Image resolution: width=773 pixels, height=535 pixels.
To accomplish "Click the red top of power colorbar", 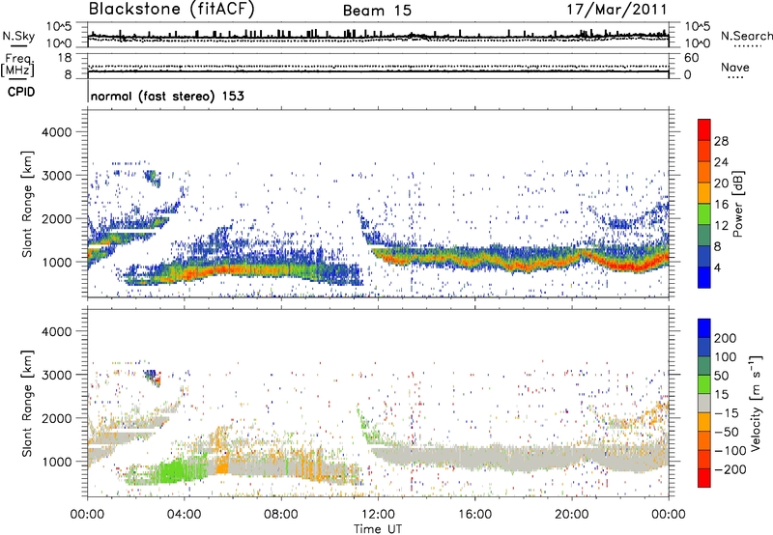I will click(704, 129).
